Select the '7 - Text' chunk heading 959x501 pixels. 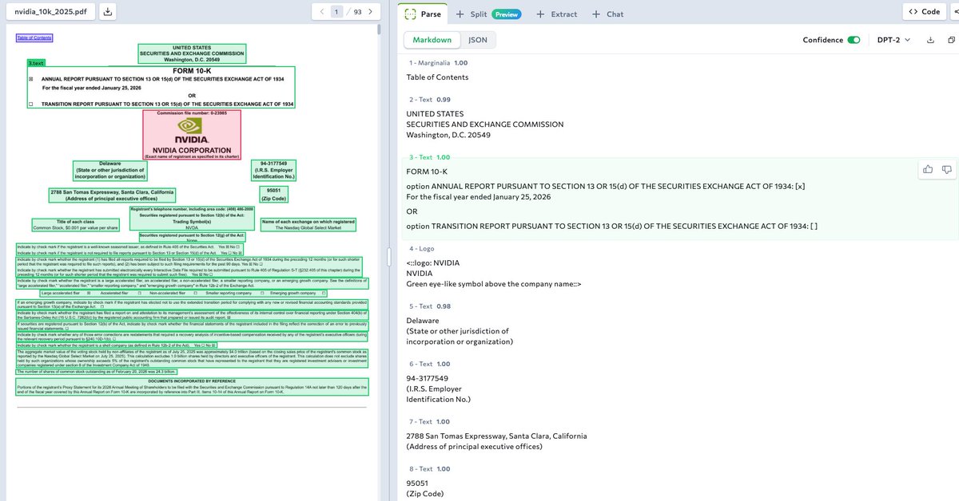click(x=429, y=421)
